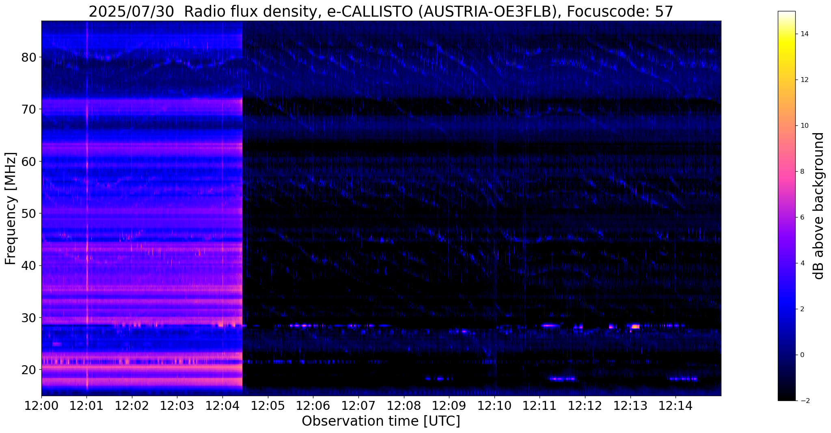Click the dB color scale bar

click(x=786, y=206)
